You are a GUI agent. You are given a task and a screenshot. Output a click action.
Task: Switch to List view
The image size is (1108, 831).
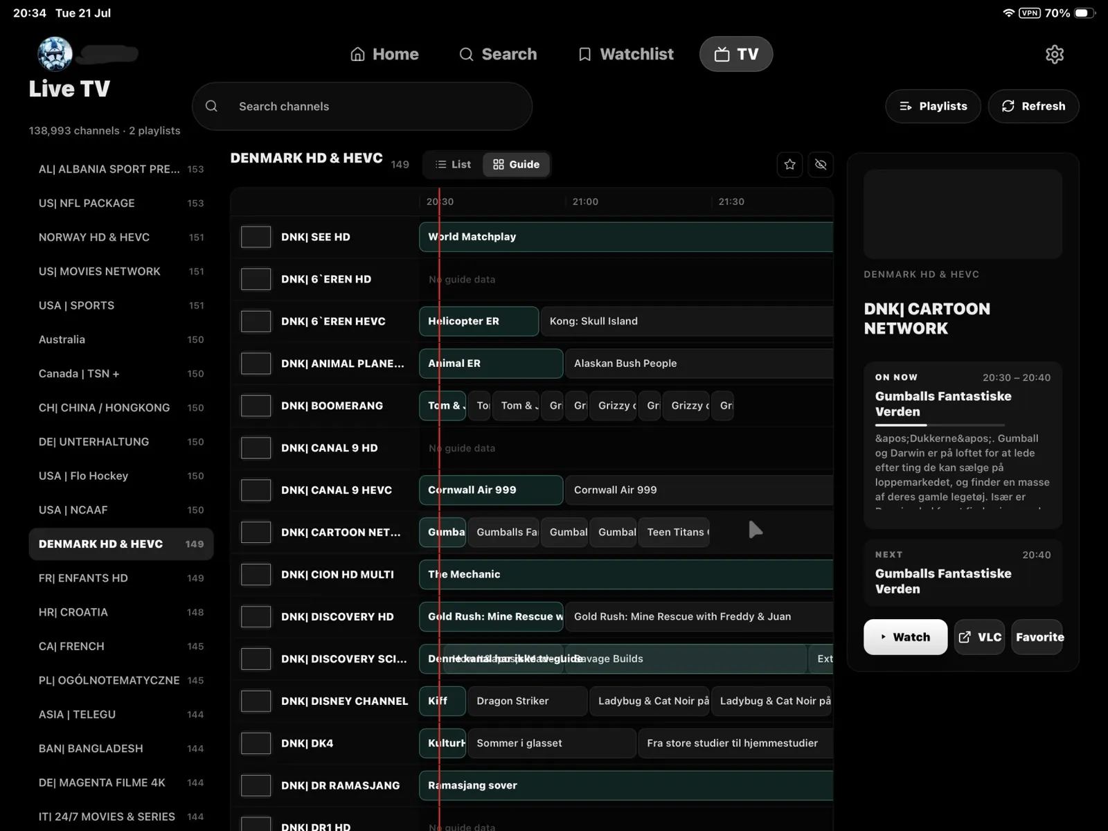[x=453, y=164]
